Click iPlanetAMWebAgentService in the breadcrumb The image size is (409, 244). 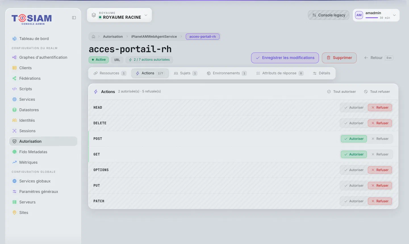click(154, 37)
